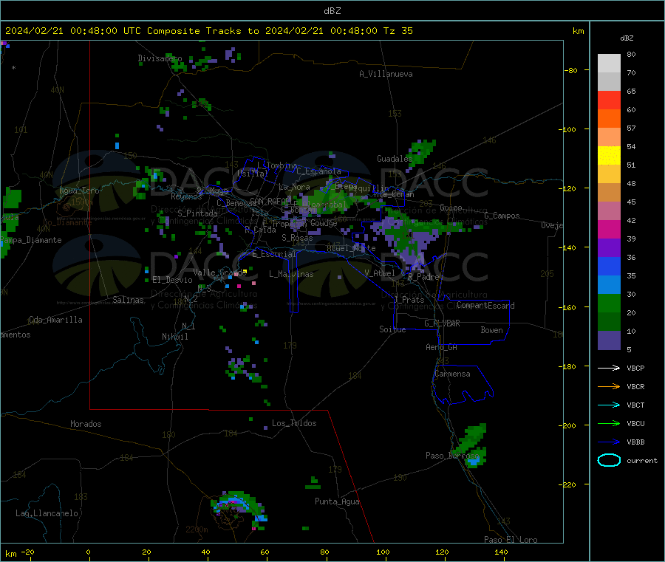Viewport: 665px width, 562px height.
Task: Click the white VBCP arrow in legend
Action: pos(609,368)
